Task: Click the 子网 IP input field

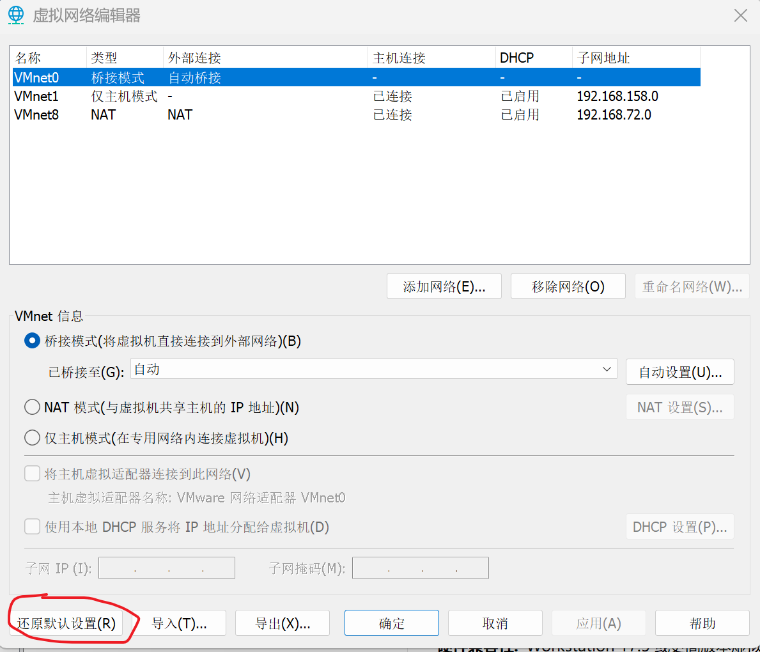Action: 167,568
